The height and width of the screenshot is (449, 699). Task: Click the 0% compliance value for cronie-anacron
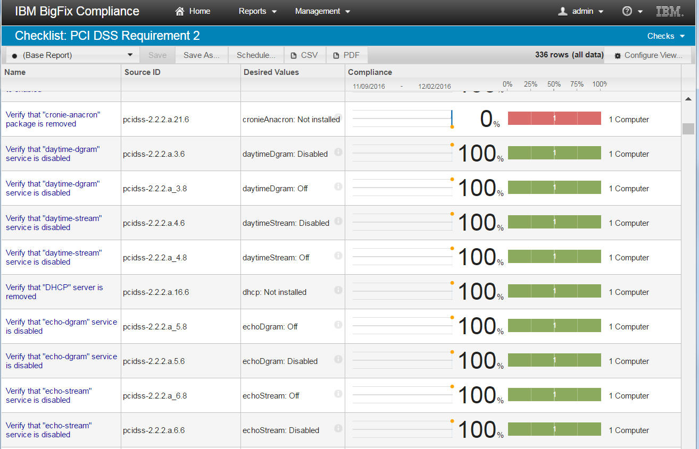click(490, 120)
